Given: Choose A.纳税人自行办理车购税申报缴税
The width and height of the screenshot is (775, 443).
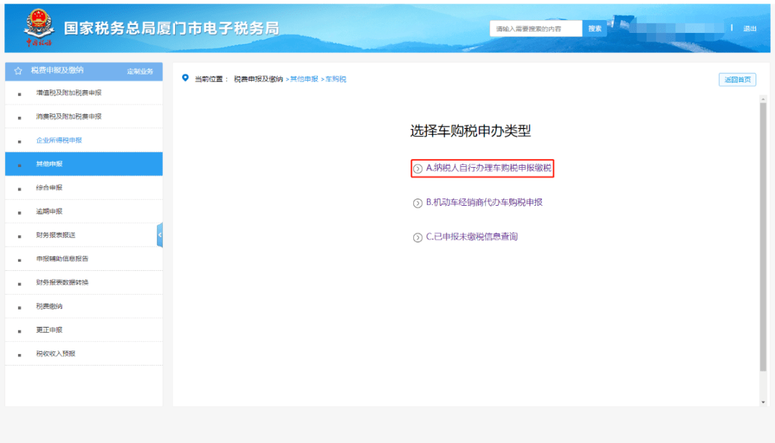Looking at the screenshot, I should point(488,168).
